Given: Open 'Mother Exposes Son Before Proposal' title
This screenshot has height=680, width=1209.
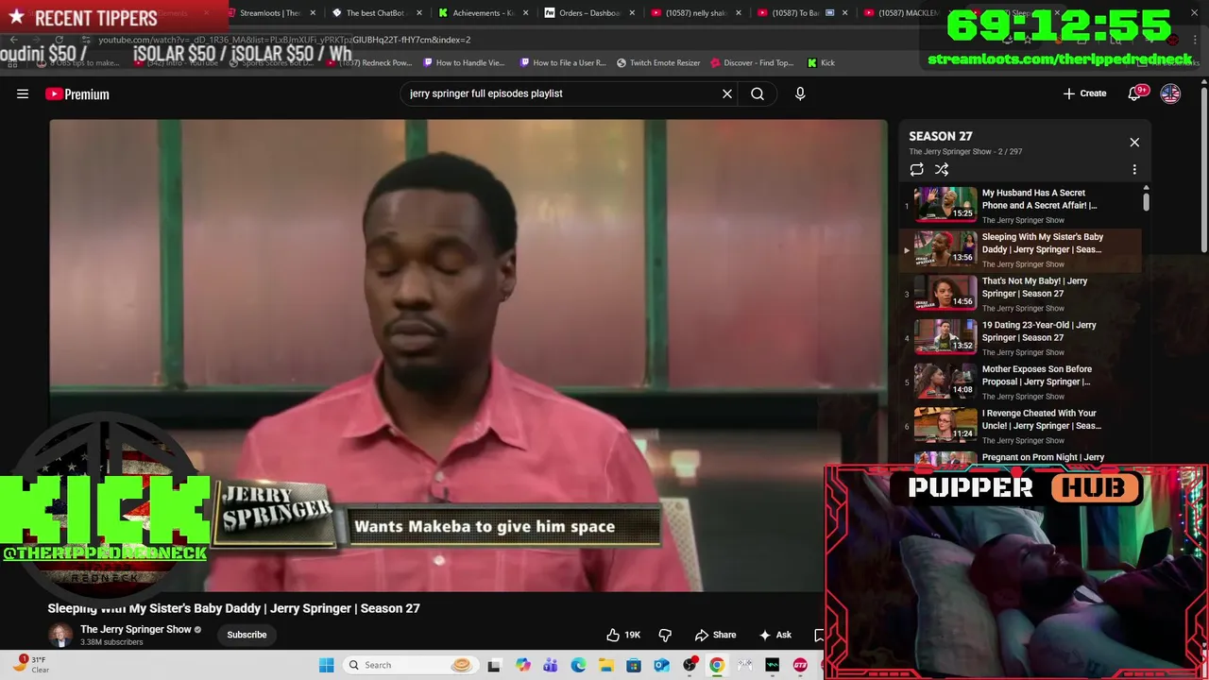Looking at the screenshot, I should [x=1036, y=375].
